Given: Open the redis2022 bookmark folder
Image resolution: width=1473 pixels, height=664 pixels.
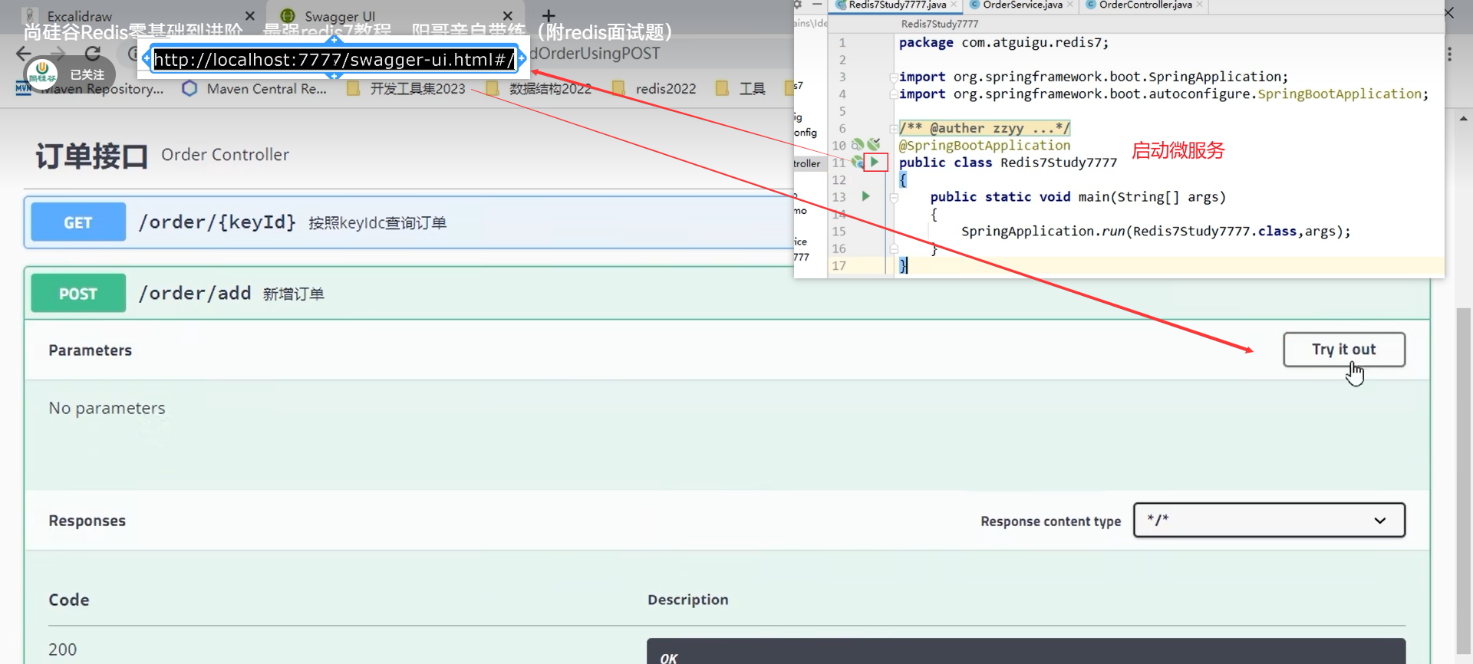Looking at the screenshot, I should (x=654, y=89).
